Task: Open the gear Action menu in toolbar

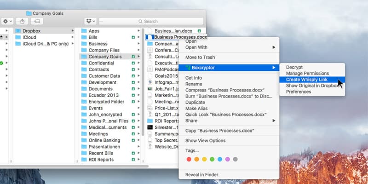Action: 7,21
